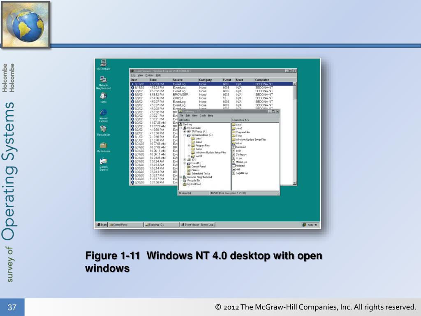This screenshot has height=316, width=421.
Task: Open Event Viewer Help menu
Action: 159,76
